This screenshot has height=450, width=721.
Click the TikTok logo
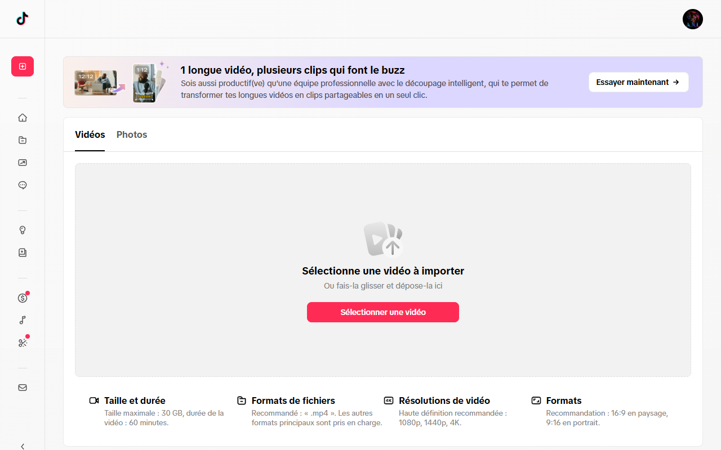(x=23, y=19)
